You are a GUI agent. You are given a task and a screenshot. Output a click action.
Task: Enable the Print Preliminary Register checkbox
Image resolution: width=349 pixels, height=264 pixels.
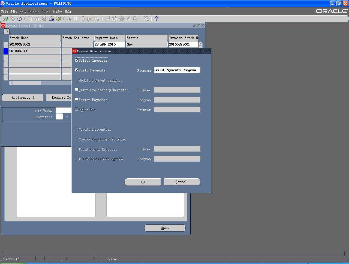pos(77,89)
